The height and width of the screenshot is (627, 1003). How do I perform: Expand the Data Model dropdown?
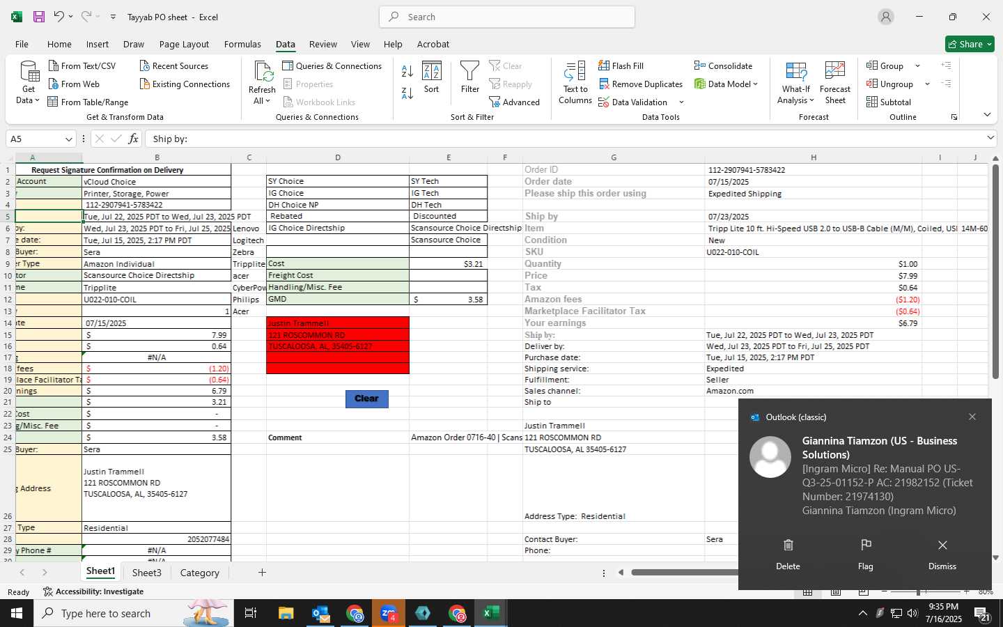coord(756,84)
